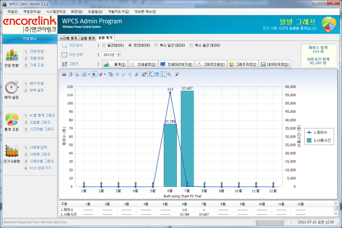Select 복수 일간 데이터 radio button
This screenshot has width=342, height=228.
156,45
